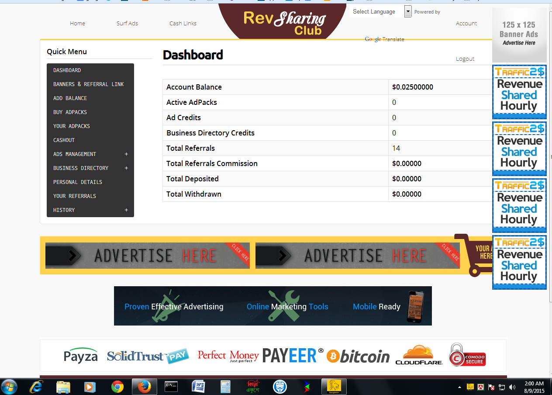Viewport: 552px width, 395px height.
Task: Open Google Chrome from the taskbar
Action: [117, 387]
